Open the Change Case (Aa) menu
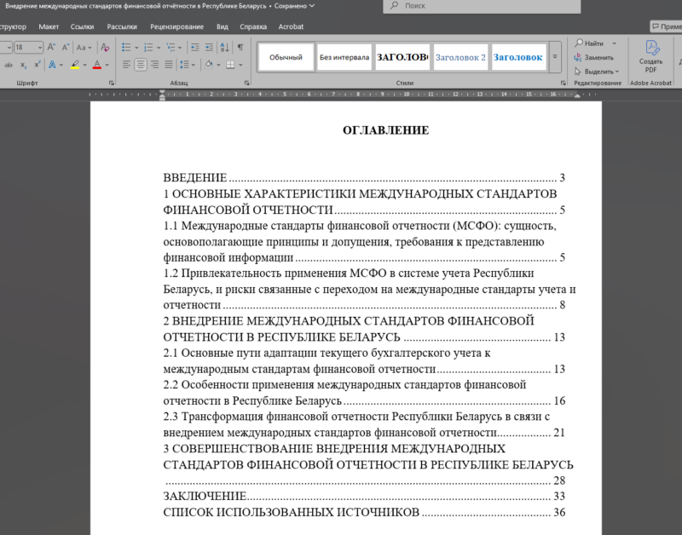 [84, 48]
